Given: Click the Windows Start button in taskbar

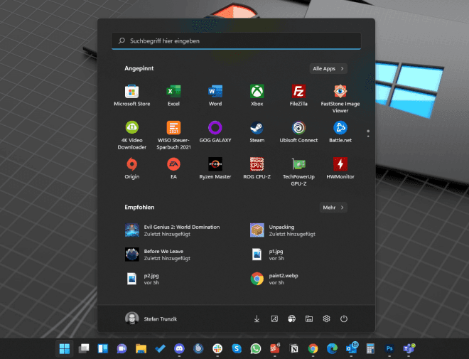Looking at the screenshot, I should 64,348.
